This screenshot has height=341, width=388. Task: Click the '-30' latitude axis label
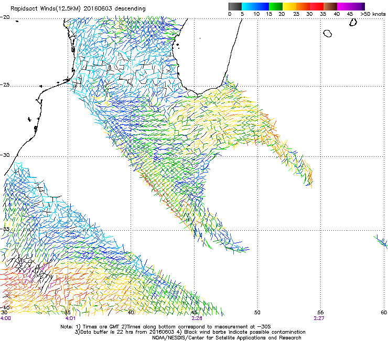5,155
